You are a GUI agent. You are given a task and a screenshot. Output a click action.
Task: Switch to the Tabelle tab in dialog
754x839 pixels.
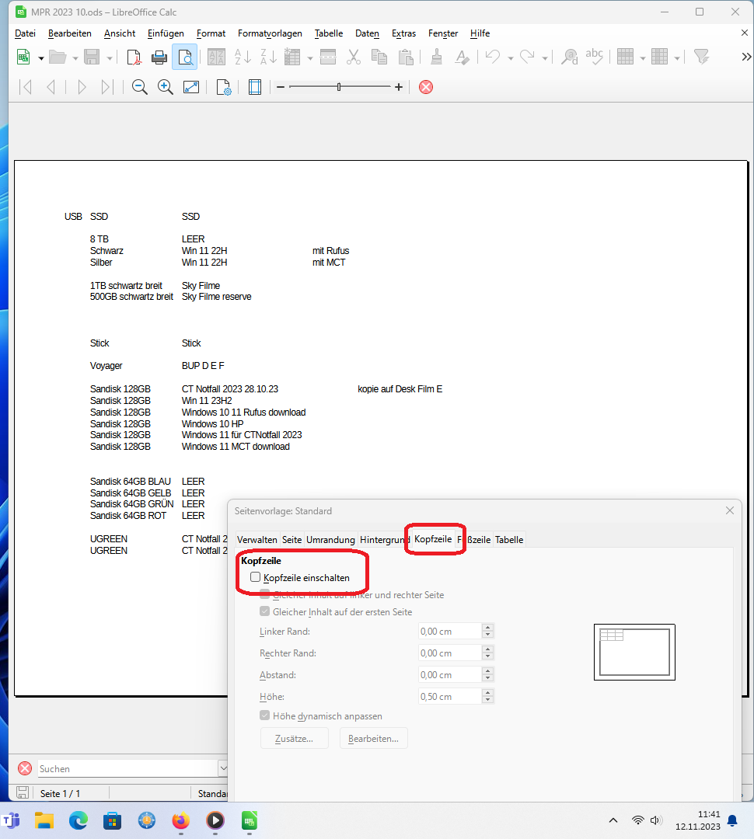508,539
